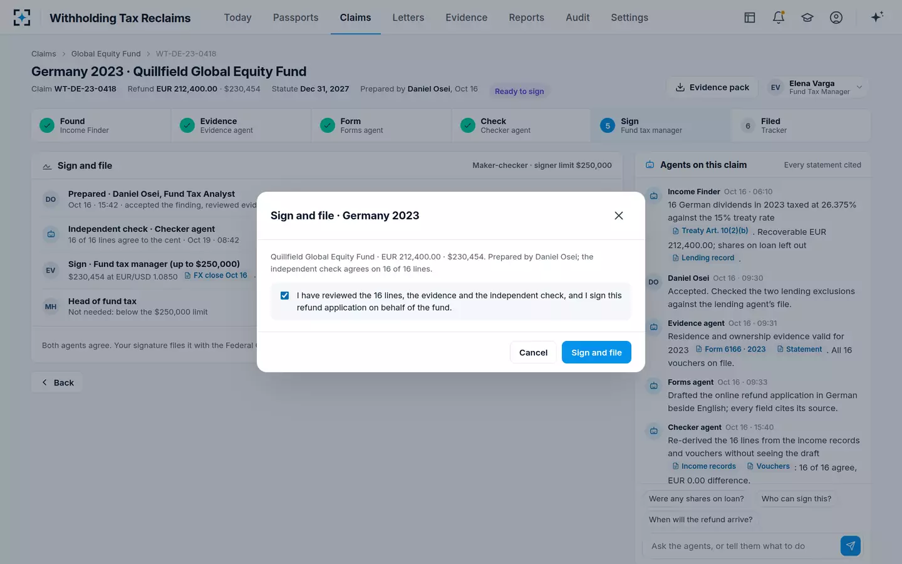The height and width of the screenshot is (564, 902).
Task: Open the notifications bell
Action: [x=779, y=18]
